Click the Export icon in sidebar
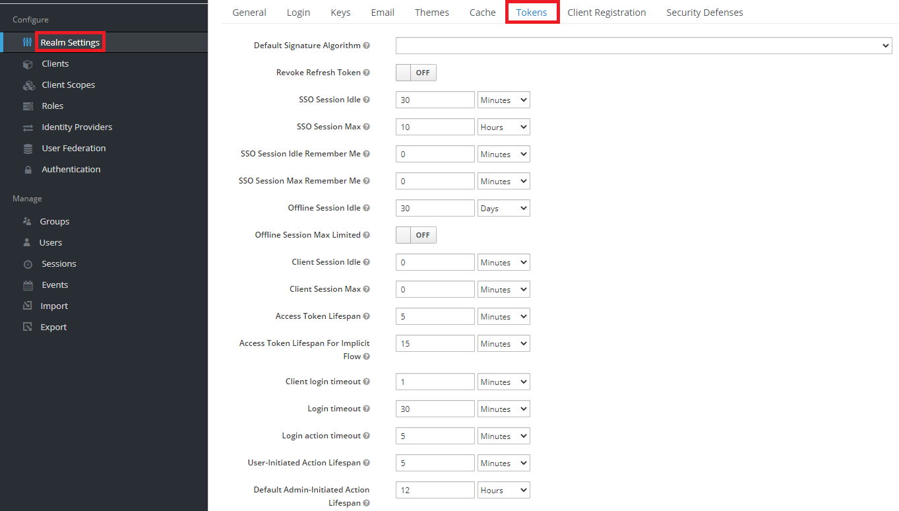Viewport: 899px width, 511px height. pyautogui.click(x=27, y=327)
